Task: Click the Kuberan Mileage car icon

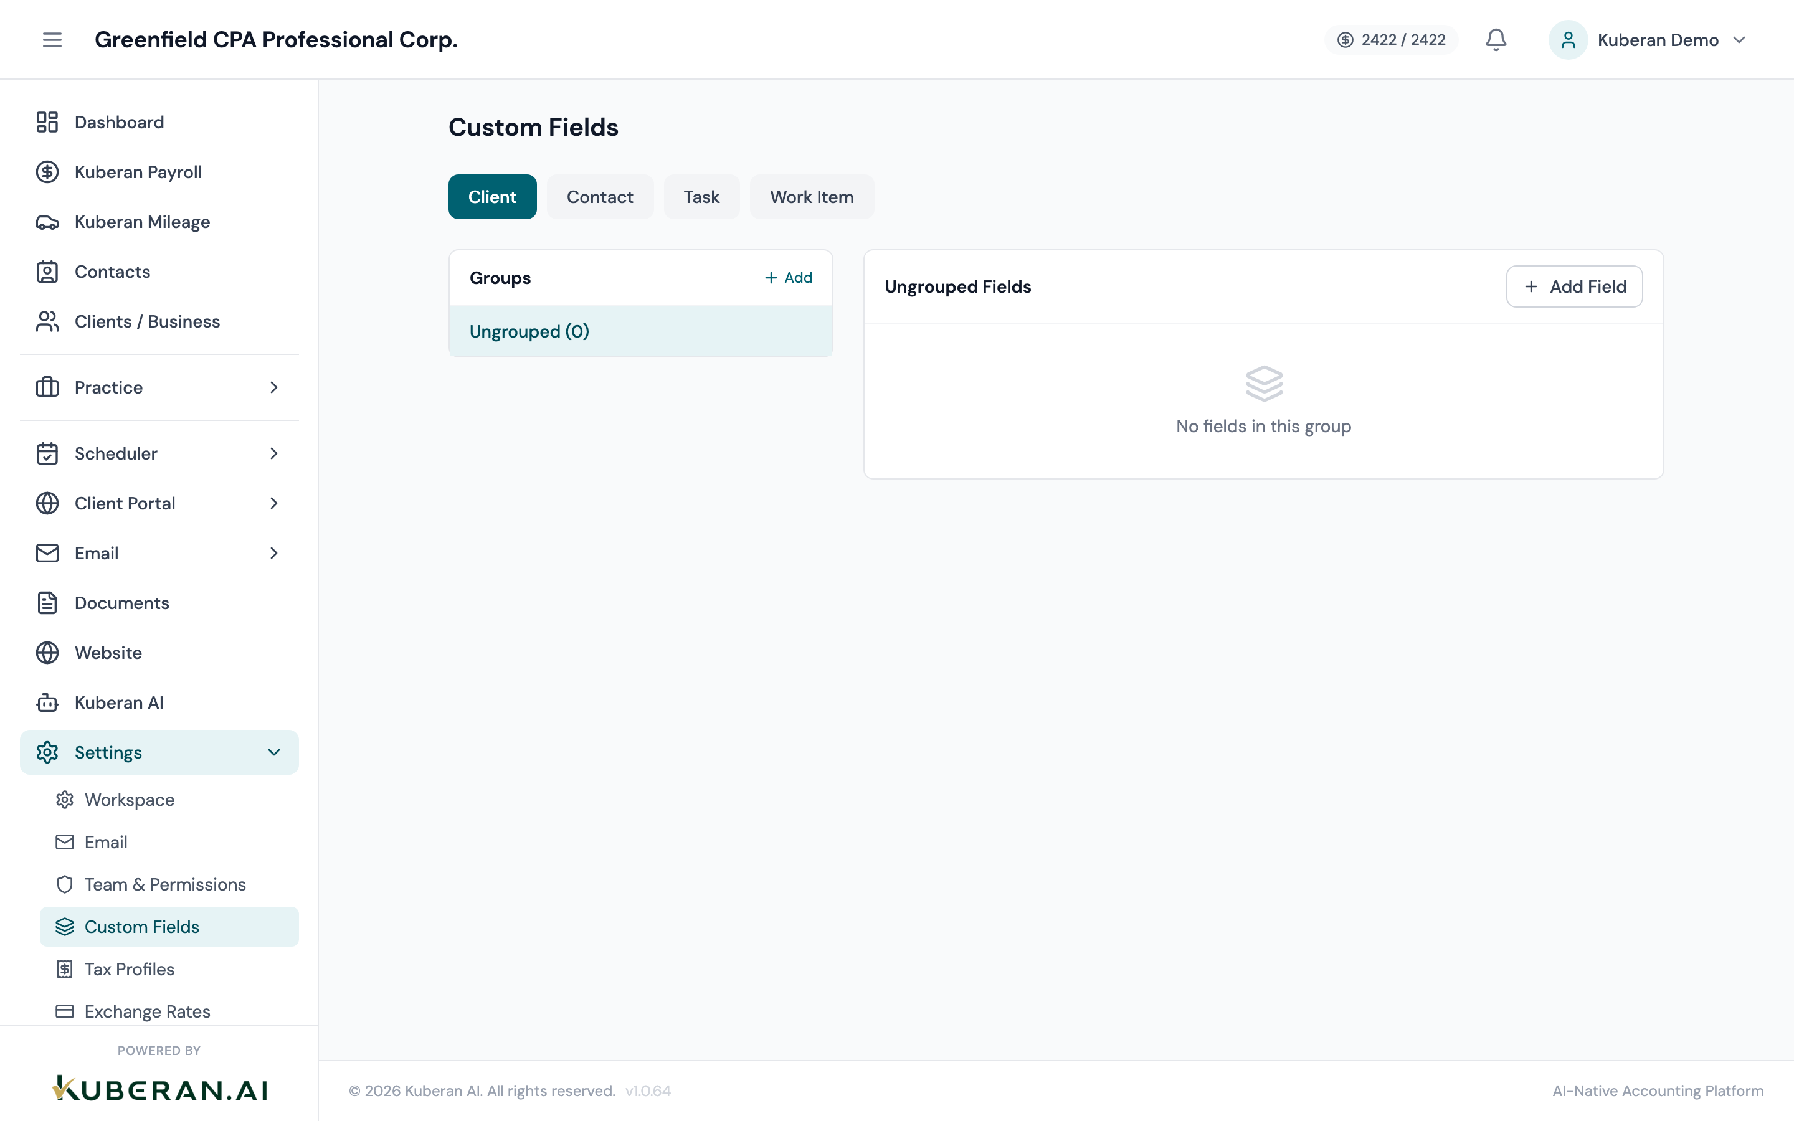Action: coord(47,222)
